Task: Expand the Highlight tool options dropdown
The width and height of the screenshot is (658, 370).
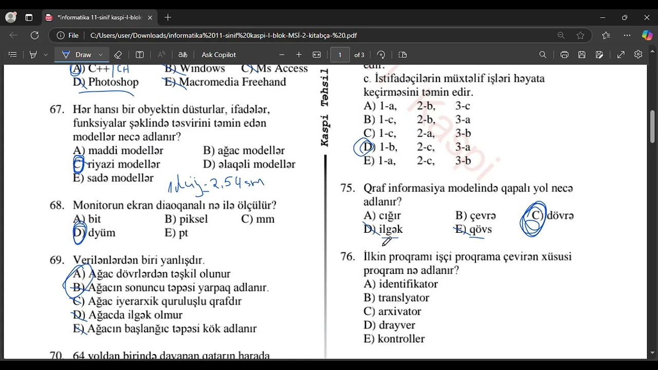Action: pyautogui.click(x=46, y=54)
